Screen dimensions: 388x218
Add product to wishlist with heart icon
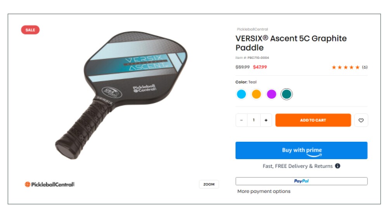pos(361,120)
